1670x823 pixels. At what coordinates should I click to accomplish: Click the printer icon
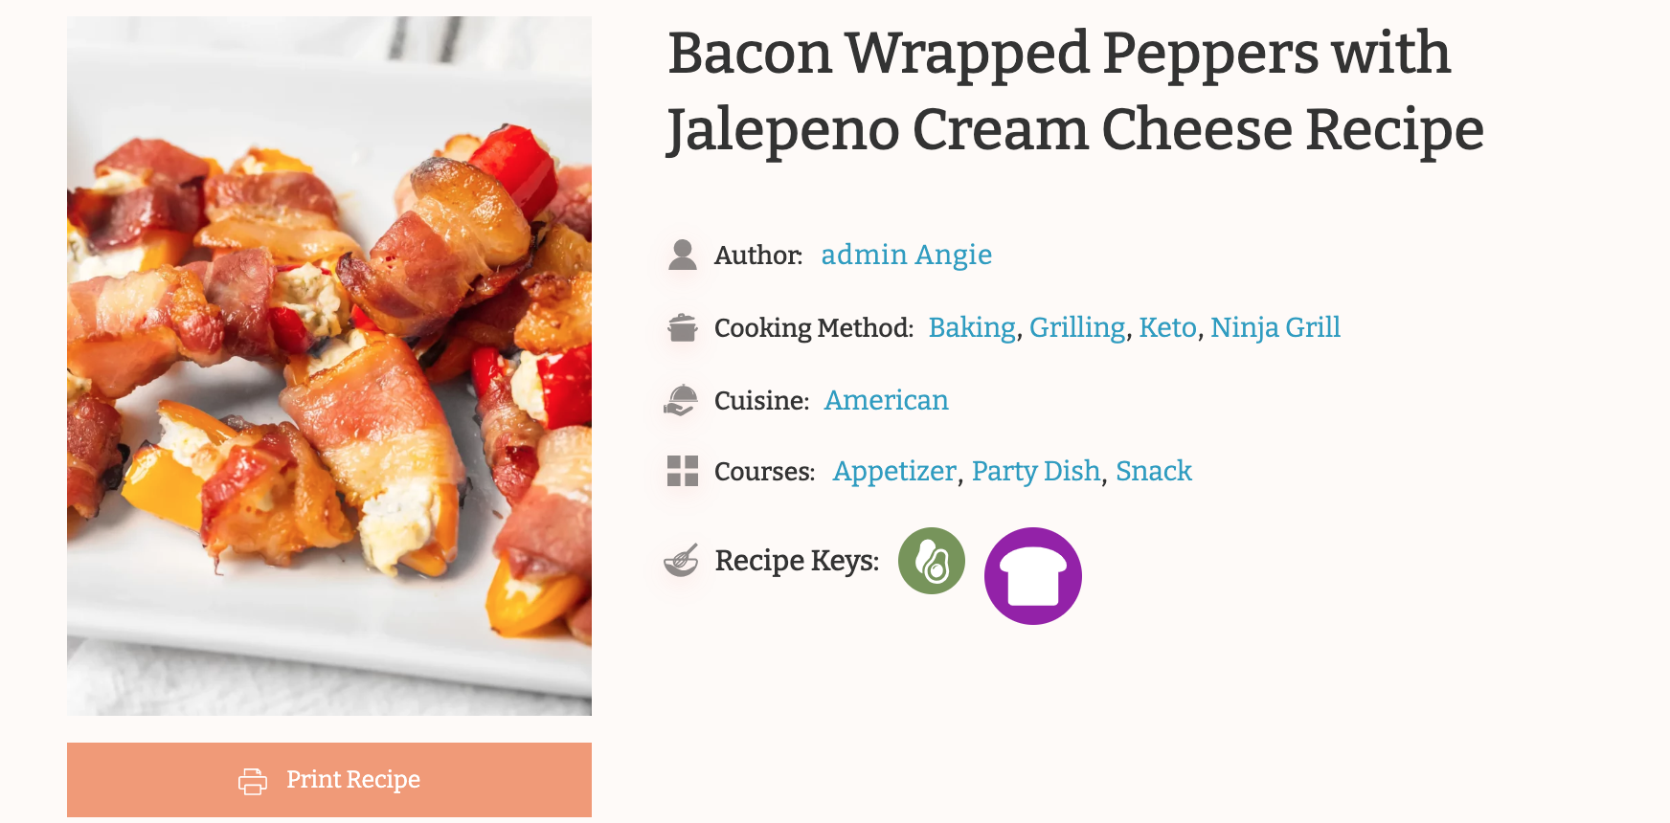click(x=253, y=781)
